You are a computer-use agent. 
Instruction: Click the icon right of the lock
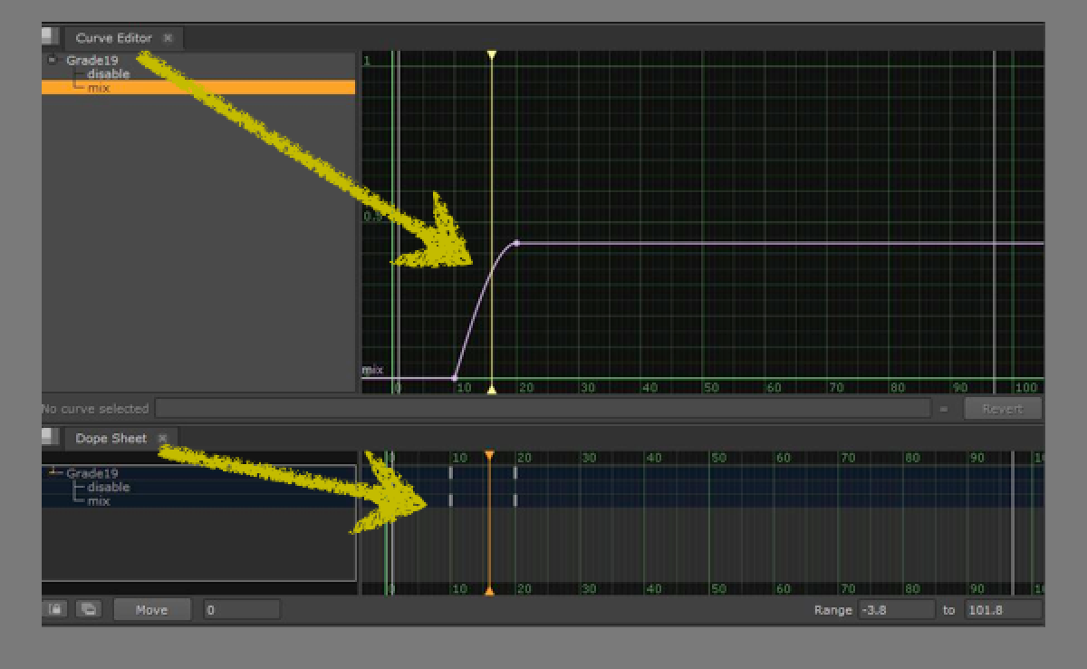coord(89,609)
